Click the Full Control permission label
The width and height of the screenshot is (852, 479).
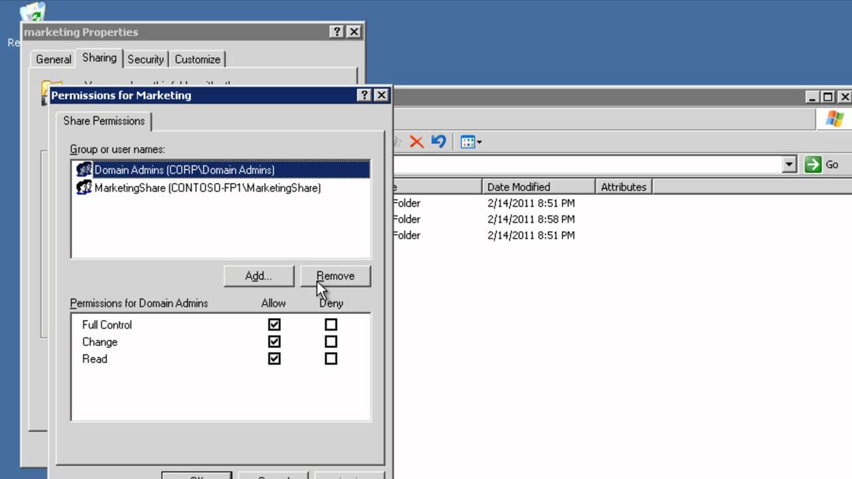pos(107,325)
